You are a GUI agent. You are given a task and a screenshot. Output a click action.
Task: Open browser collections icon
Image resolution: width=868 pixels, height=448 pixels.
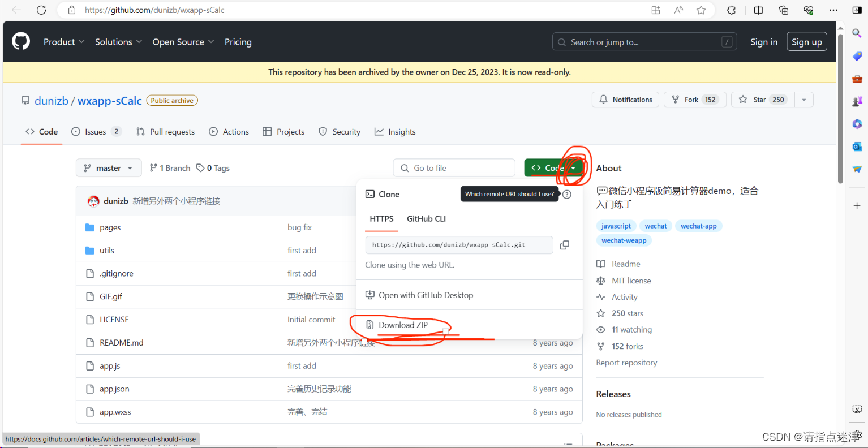pos(784,10)
